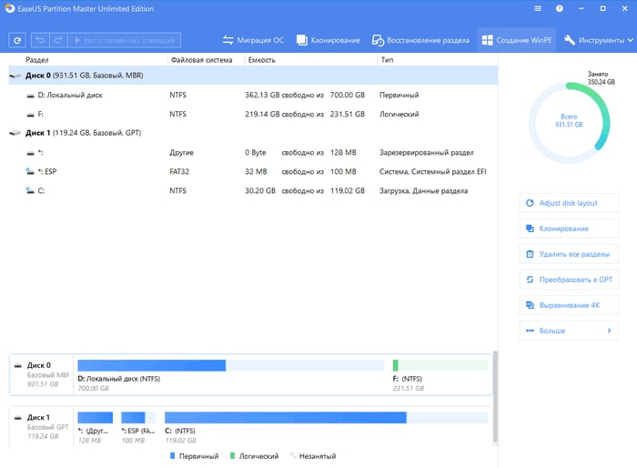Click the Зарезервированный раздел type text
The image size is (637, 468).
point(426,152)
